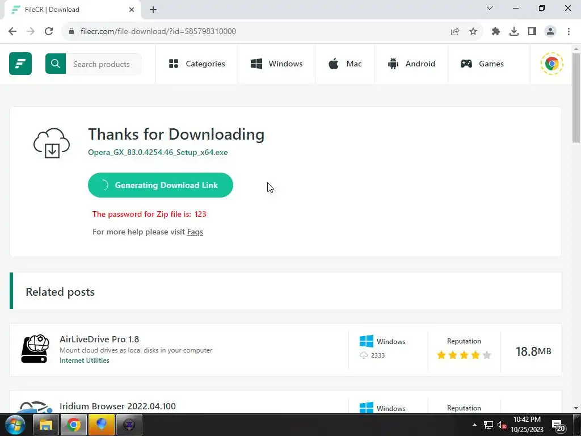Close the FileCR | Download tab
The image size is (581, 436).
132,10
